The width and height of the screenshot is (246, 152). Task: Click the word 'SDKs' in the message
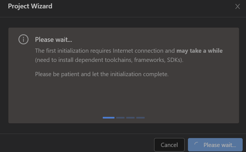coord(174,60)
